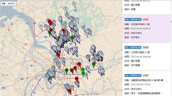Select the westernmost power outage pin on map
172x96 pixels.
point(41,27)
